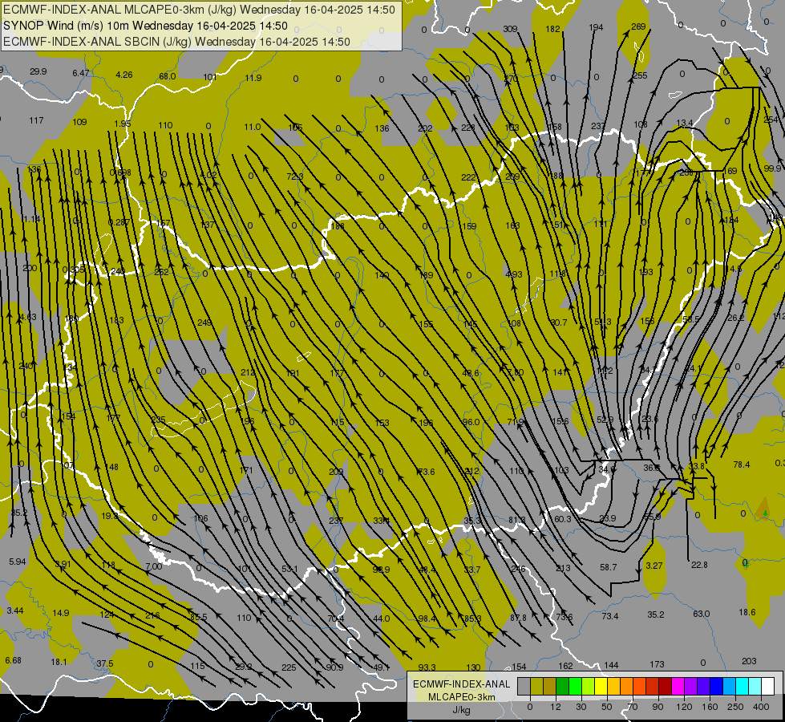Viewport: 785px width, 722px height.
Task: Click the legend tick label 90
Action: pyautogui.click(x=658, y=707)
